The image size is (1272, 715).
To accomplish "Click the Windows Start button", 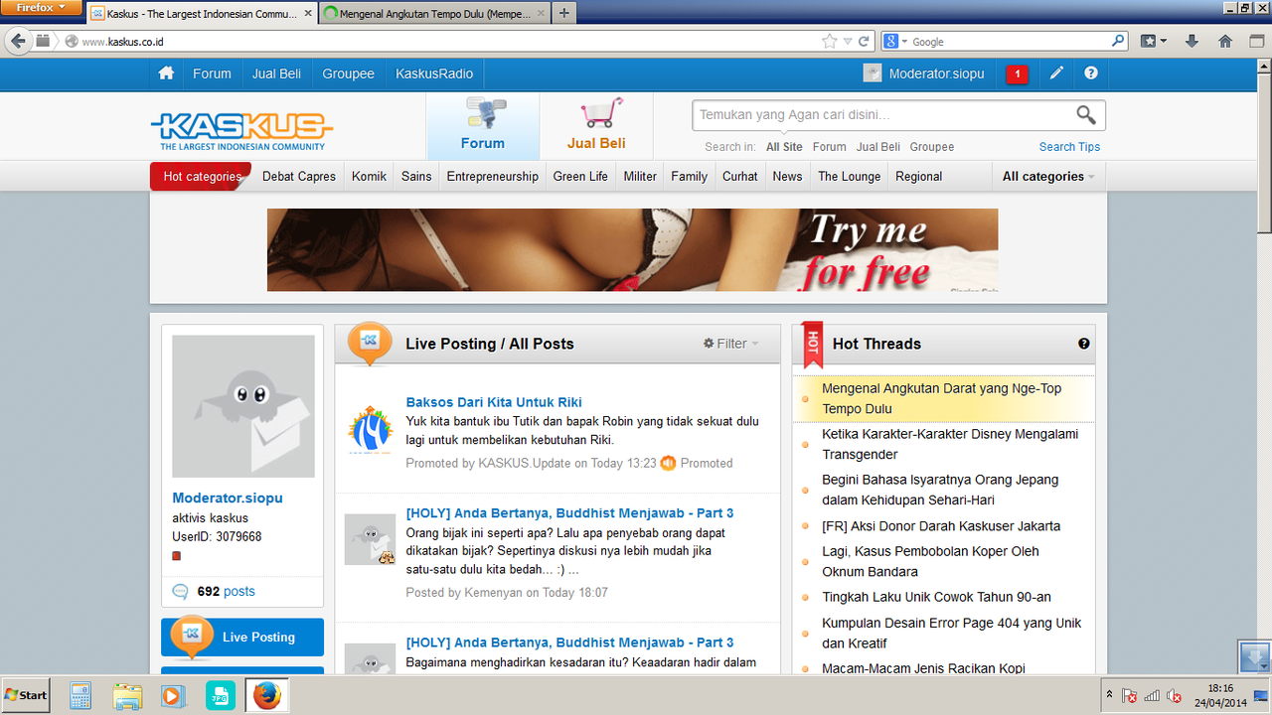I will pos(27,695).
